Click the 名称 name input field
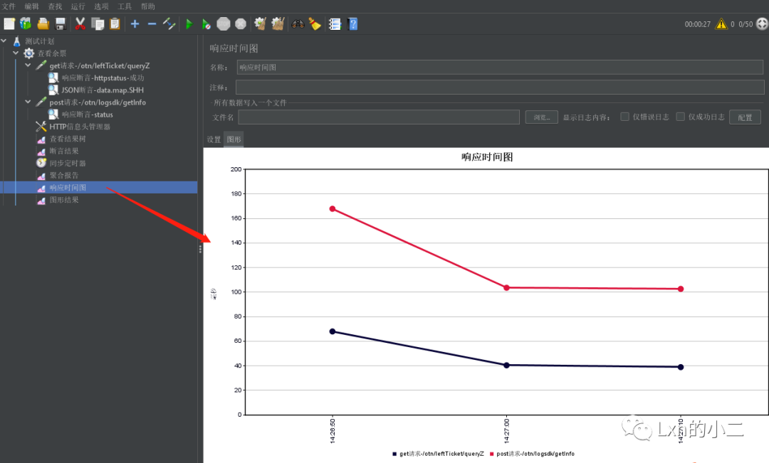Screen dimensions: 769x463 (x=500, y=67)
